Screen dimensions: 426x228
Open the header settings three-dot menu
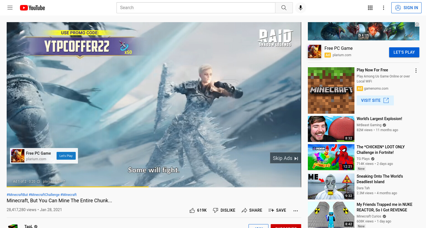384,8
